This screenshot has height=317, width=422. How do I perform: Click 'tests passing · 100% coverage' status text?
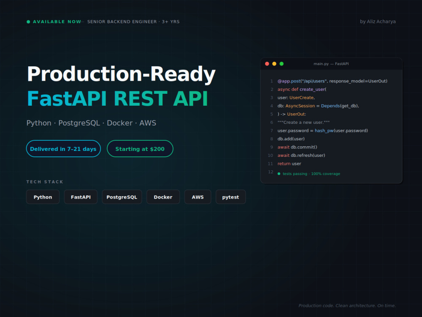(311, 174)
